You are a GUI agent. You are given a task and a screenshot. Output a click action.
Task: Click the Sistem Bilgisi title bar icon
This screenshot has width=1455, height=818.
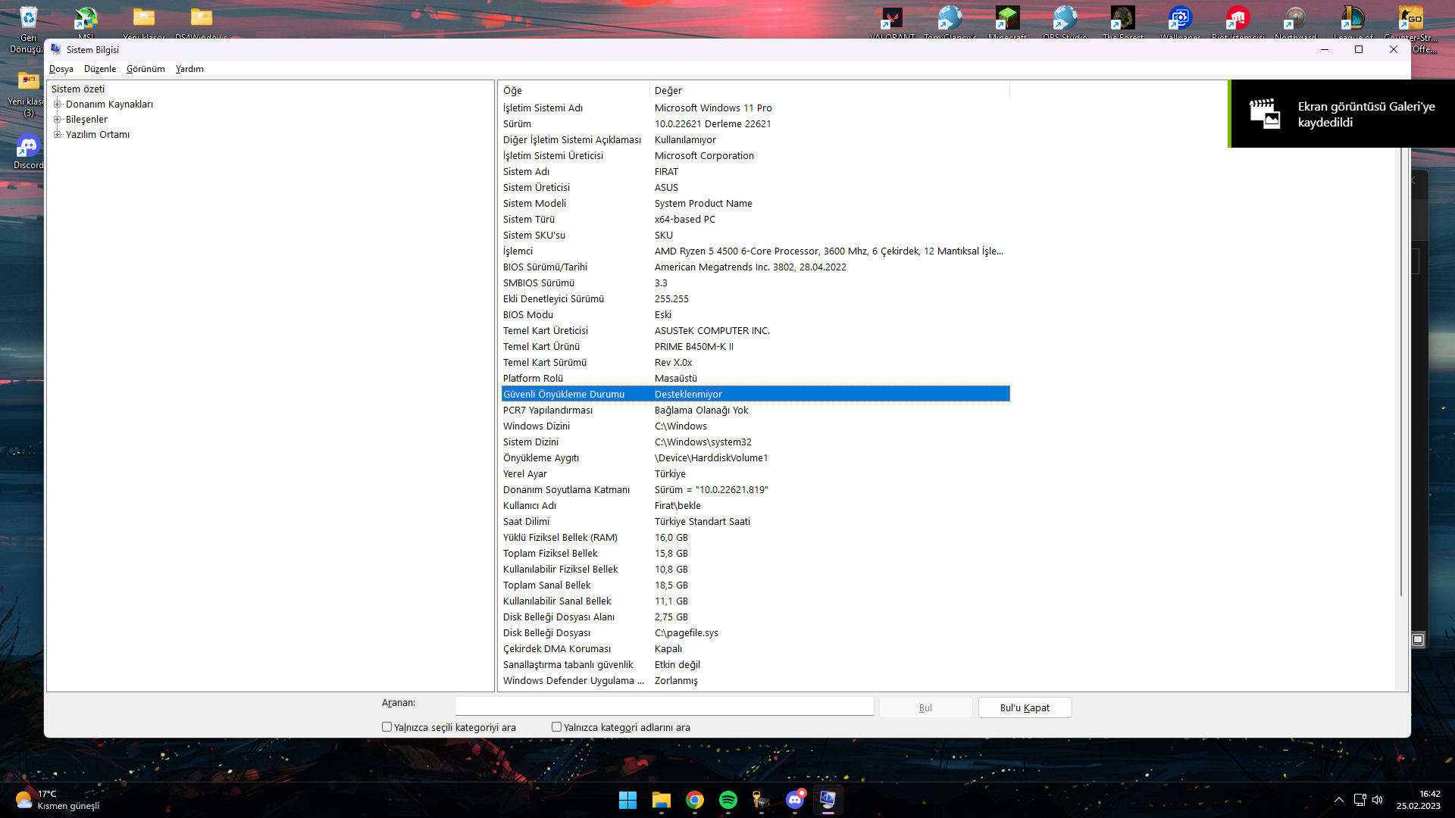point(56,49)
